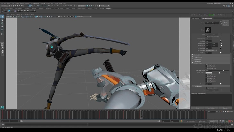
Task: Activate the Rotate tool in toolbox
Action: click(x=2, y=30)
